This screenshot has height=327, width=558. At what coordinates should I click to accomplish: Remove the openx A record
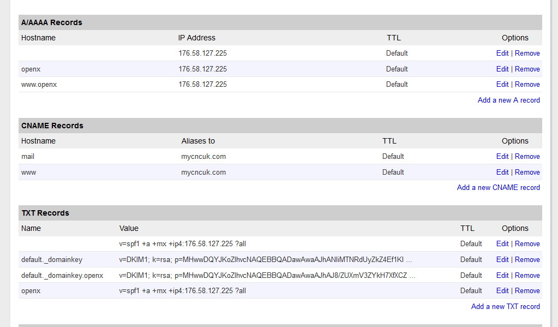point(527,69)
